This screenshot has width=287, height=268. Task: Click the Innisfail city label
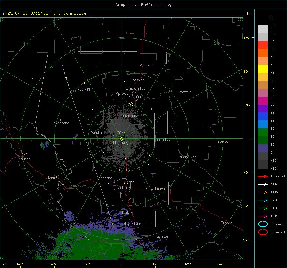(129, 115)
